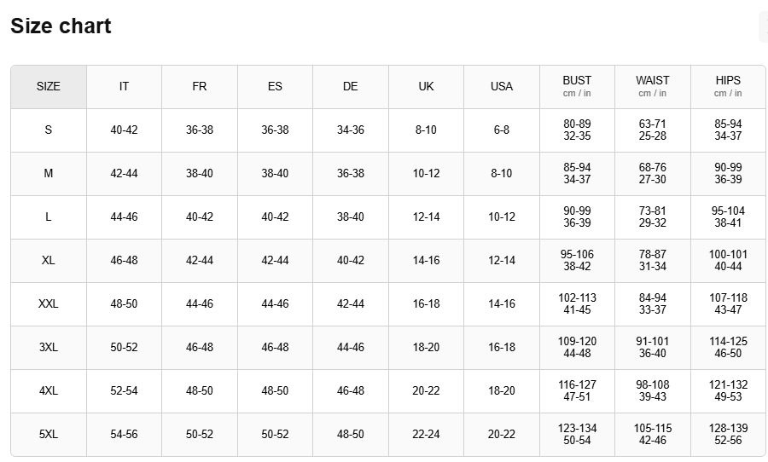Image resolution: width=768 pixels, height=462 pixels.
Task: Click the FR column header
Action: point(200,87)
